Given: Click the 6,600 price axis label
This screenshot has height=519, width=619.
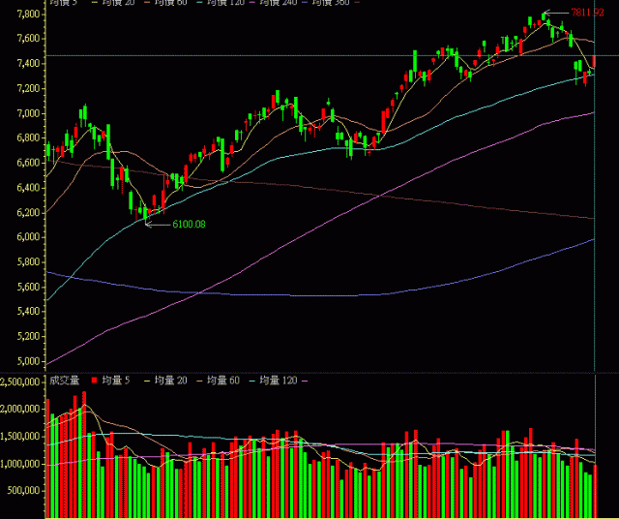Looking at the screenshot, I should coord(28,163).
